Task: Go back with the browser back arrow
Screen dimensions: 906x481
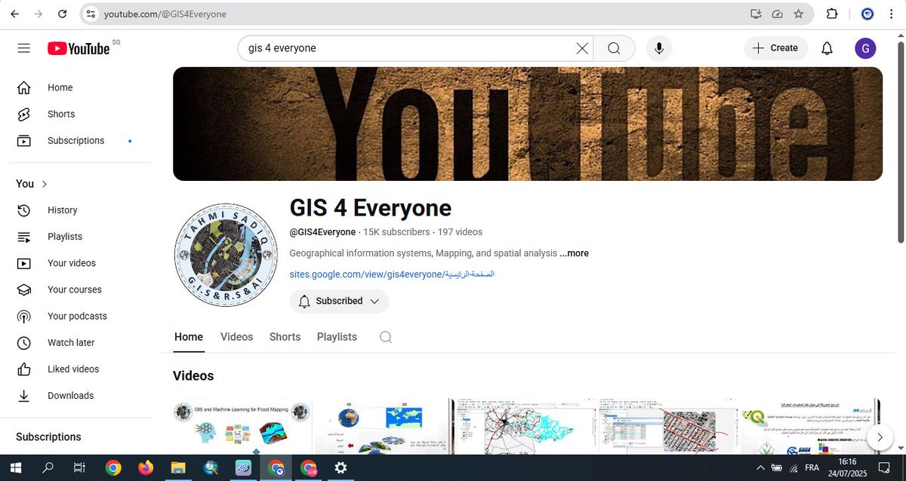Action: pyautogui.click(x=15, y=14)
